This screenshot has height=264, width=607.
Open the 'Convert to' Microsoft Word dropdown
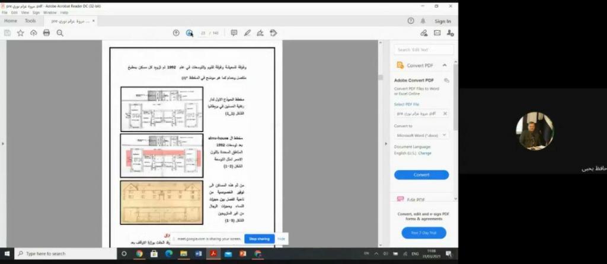click(421, 135)
